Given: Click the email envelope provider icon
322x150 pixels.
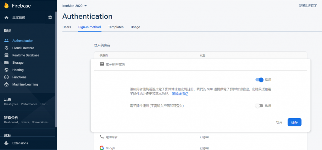Looking at the screenshot, I should pyautogui.click(x=102, y=64).
